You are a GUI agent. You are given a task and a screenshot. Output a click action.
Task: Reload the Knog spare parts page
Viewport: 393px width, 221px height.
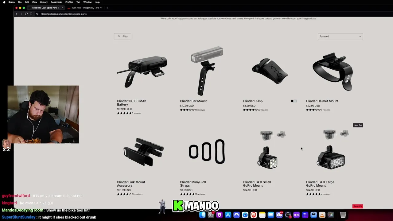(26, 14)
